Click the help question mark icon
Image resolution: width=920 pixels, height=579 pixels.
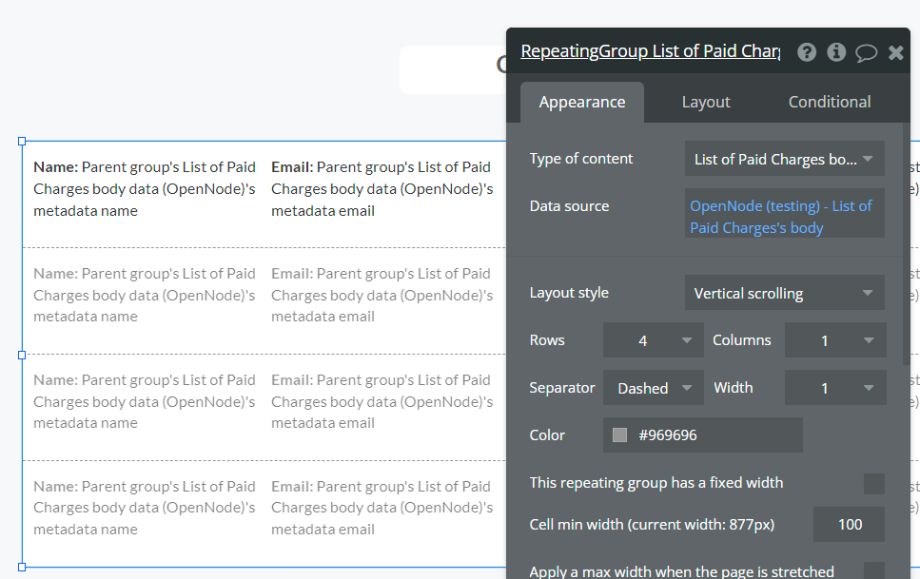tap(807, 52)
